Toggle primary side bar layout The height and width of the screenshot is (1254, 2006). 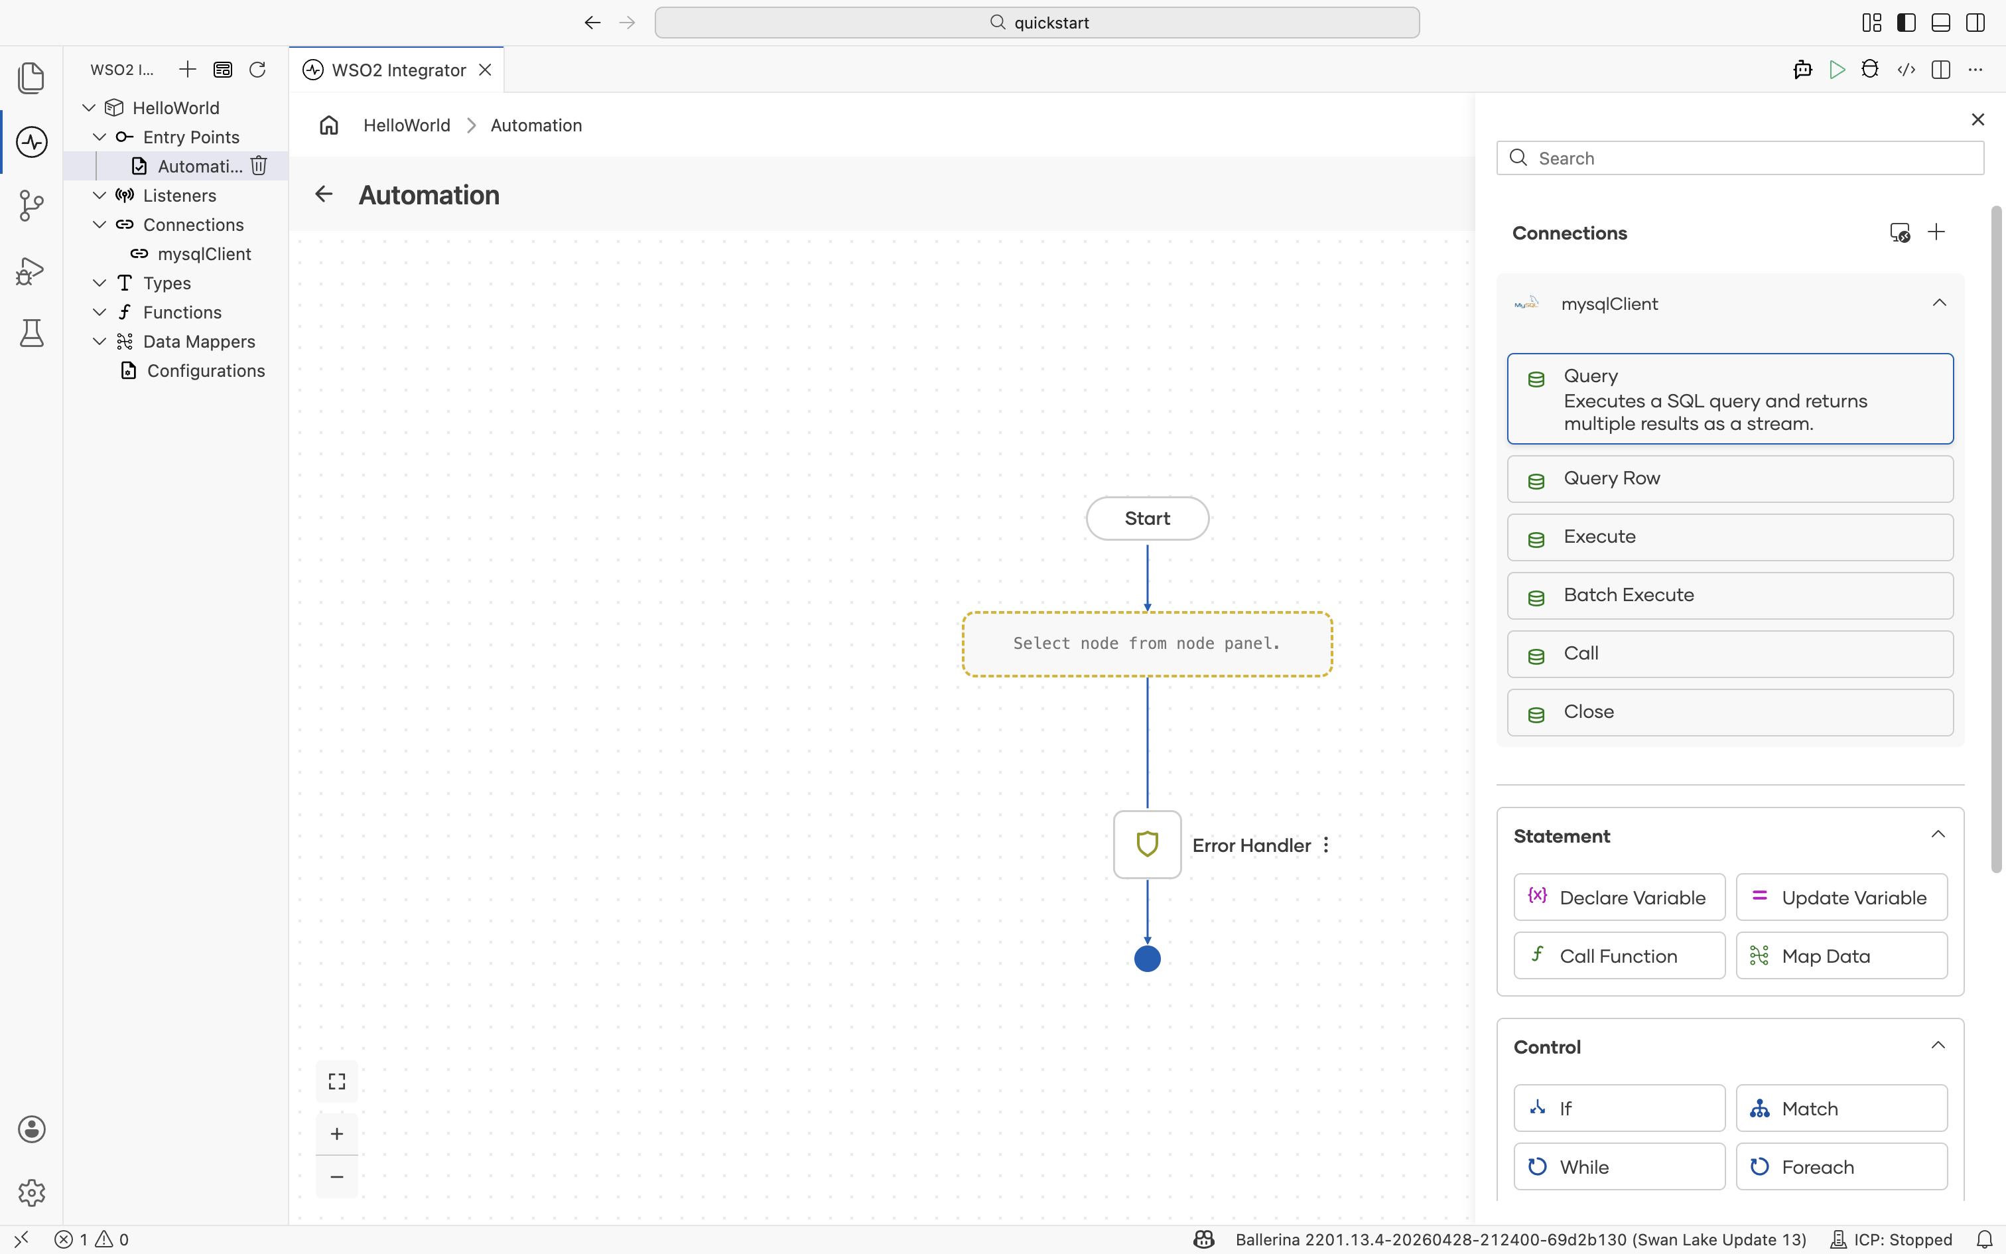pyautogui.click(x=1906, y=23)
